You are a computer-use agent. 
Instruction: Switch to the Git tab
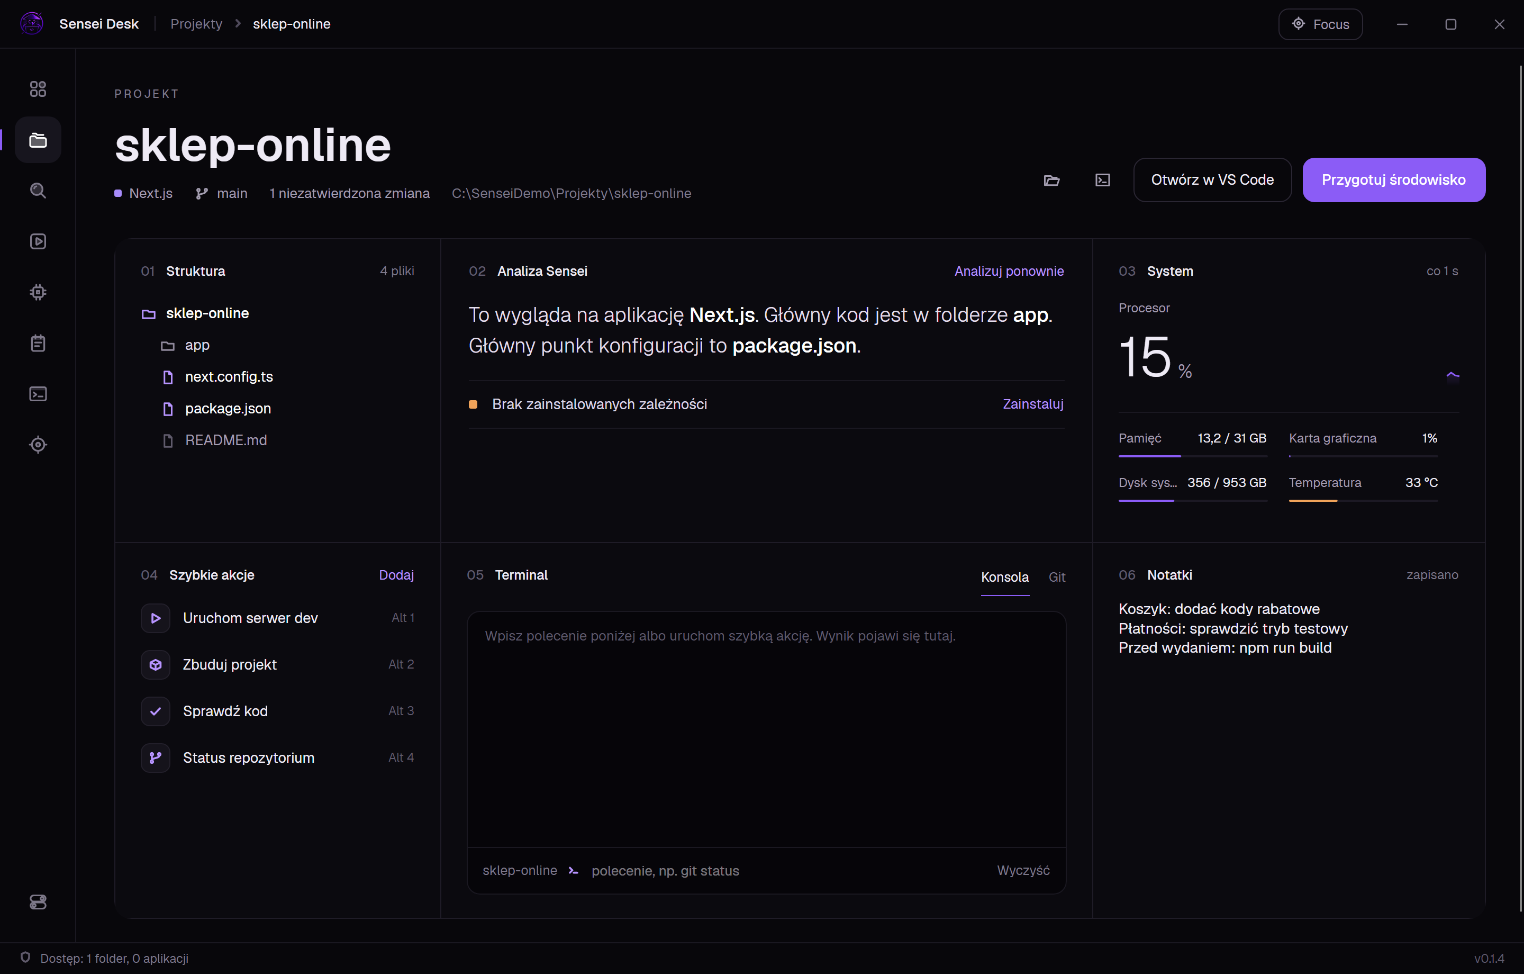pos(1056,577)
